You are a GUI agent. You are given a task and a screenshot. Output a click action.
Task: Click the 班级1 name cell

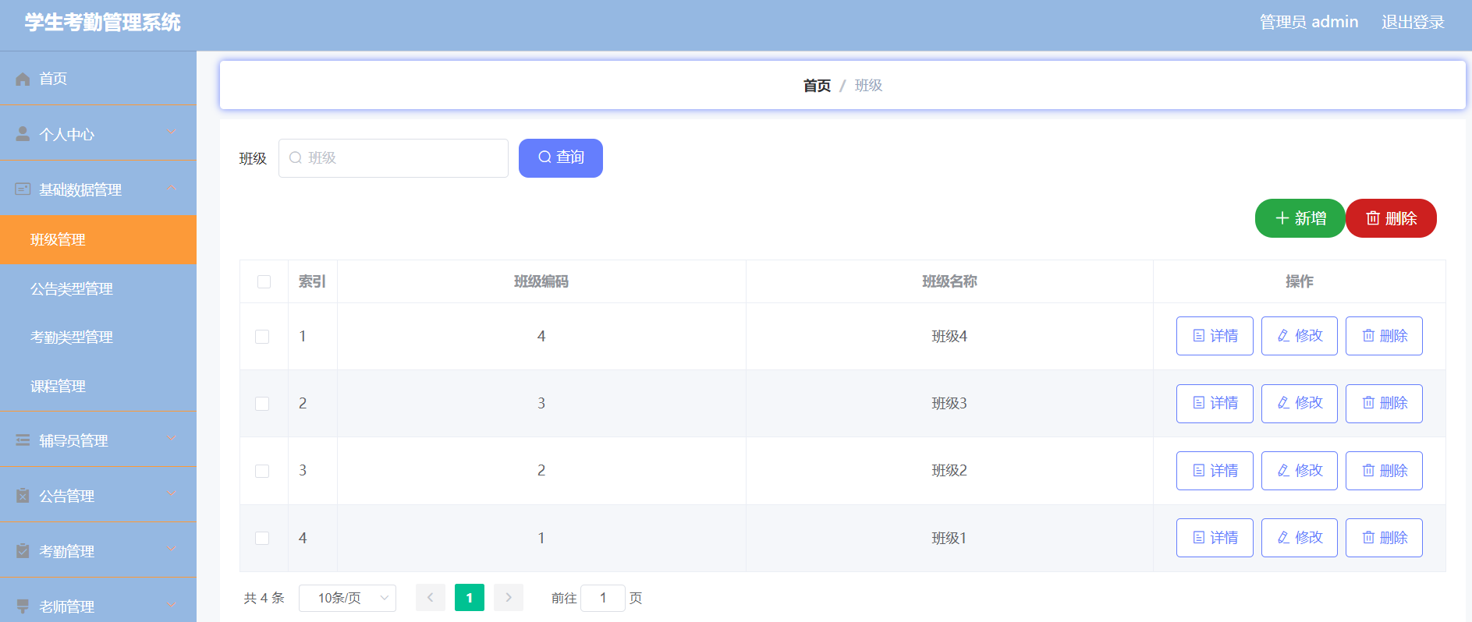tap(949, 539)
